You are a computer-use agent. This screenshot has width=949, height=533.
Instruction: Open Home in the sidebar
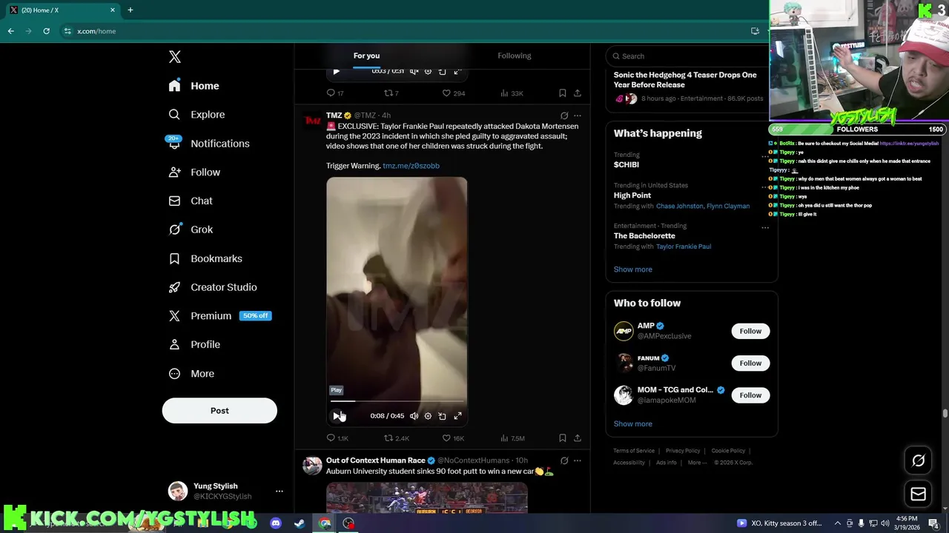194,86
